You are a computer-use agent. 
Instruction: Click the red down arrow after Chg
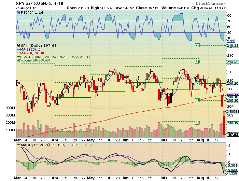(225, 8)
